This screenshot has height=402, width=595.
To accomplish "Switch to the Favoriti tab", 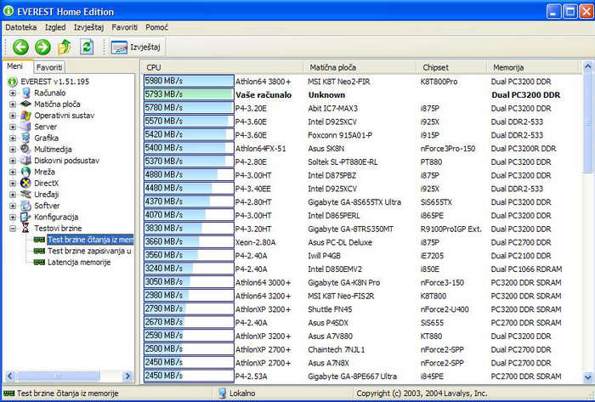I will [x=49, y=66].
